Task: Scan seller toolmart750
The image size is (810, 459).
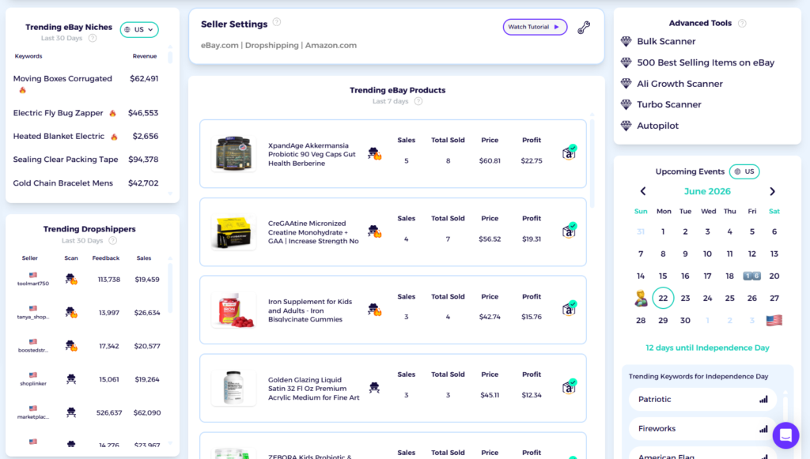Action: 71,280
